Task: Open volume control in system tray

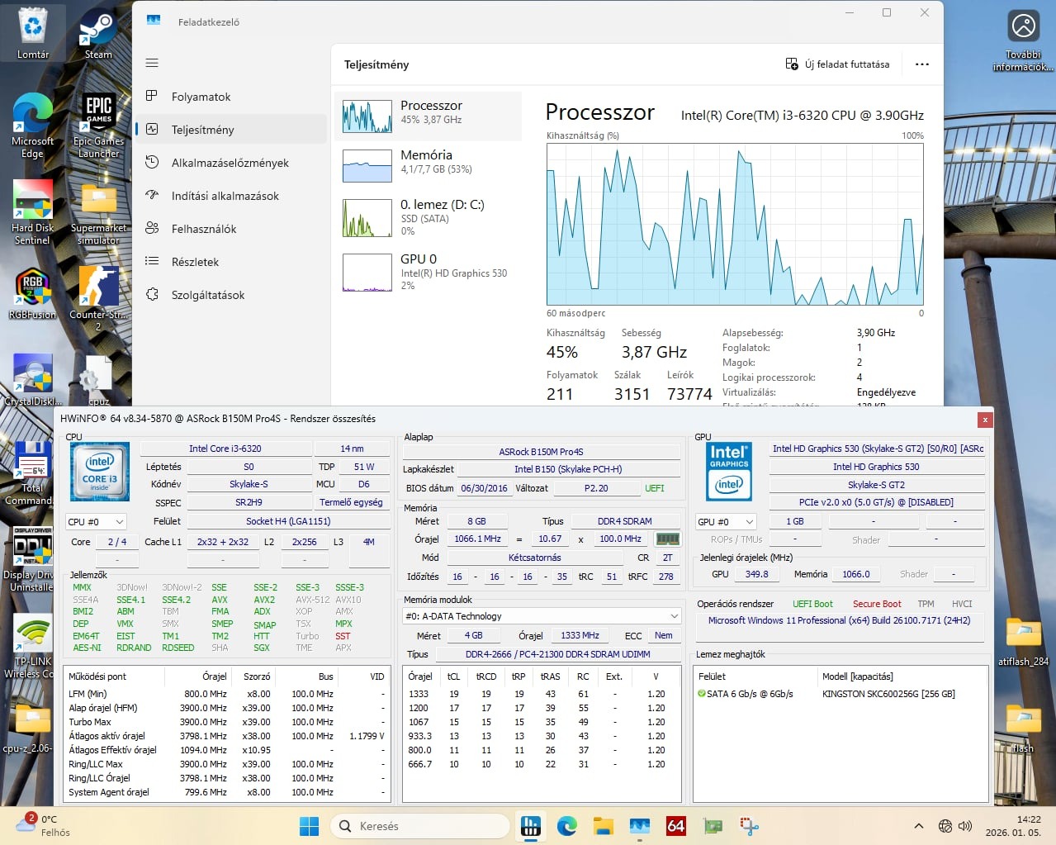Action: point(965,826)
